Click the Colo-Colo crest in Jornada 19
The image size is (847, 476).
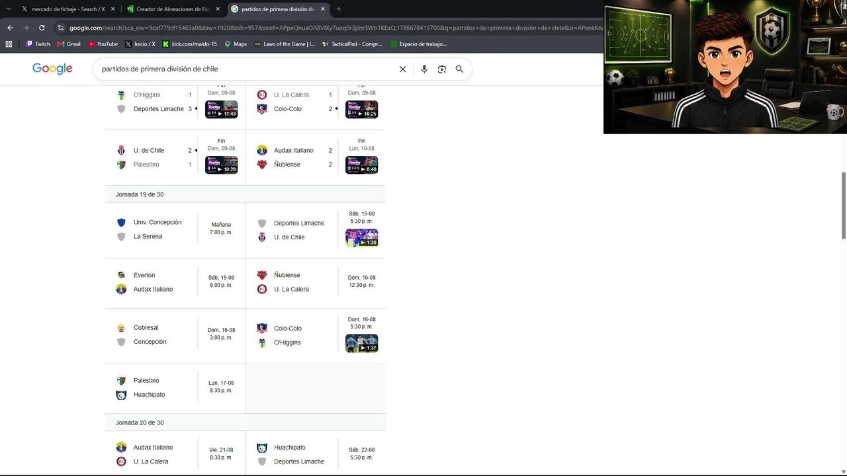[x=262, y=329]
